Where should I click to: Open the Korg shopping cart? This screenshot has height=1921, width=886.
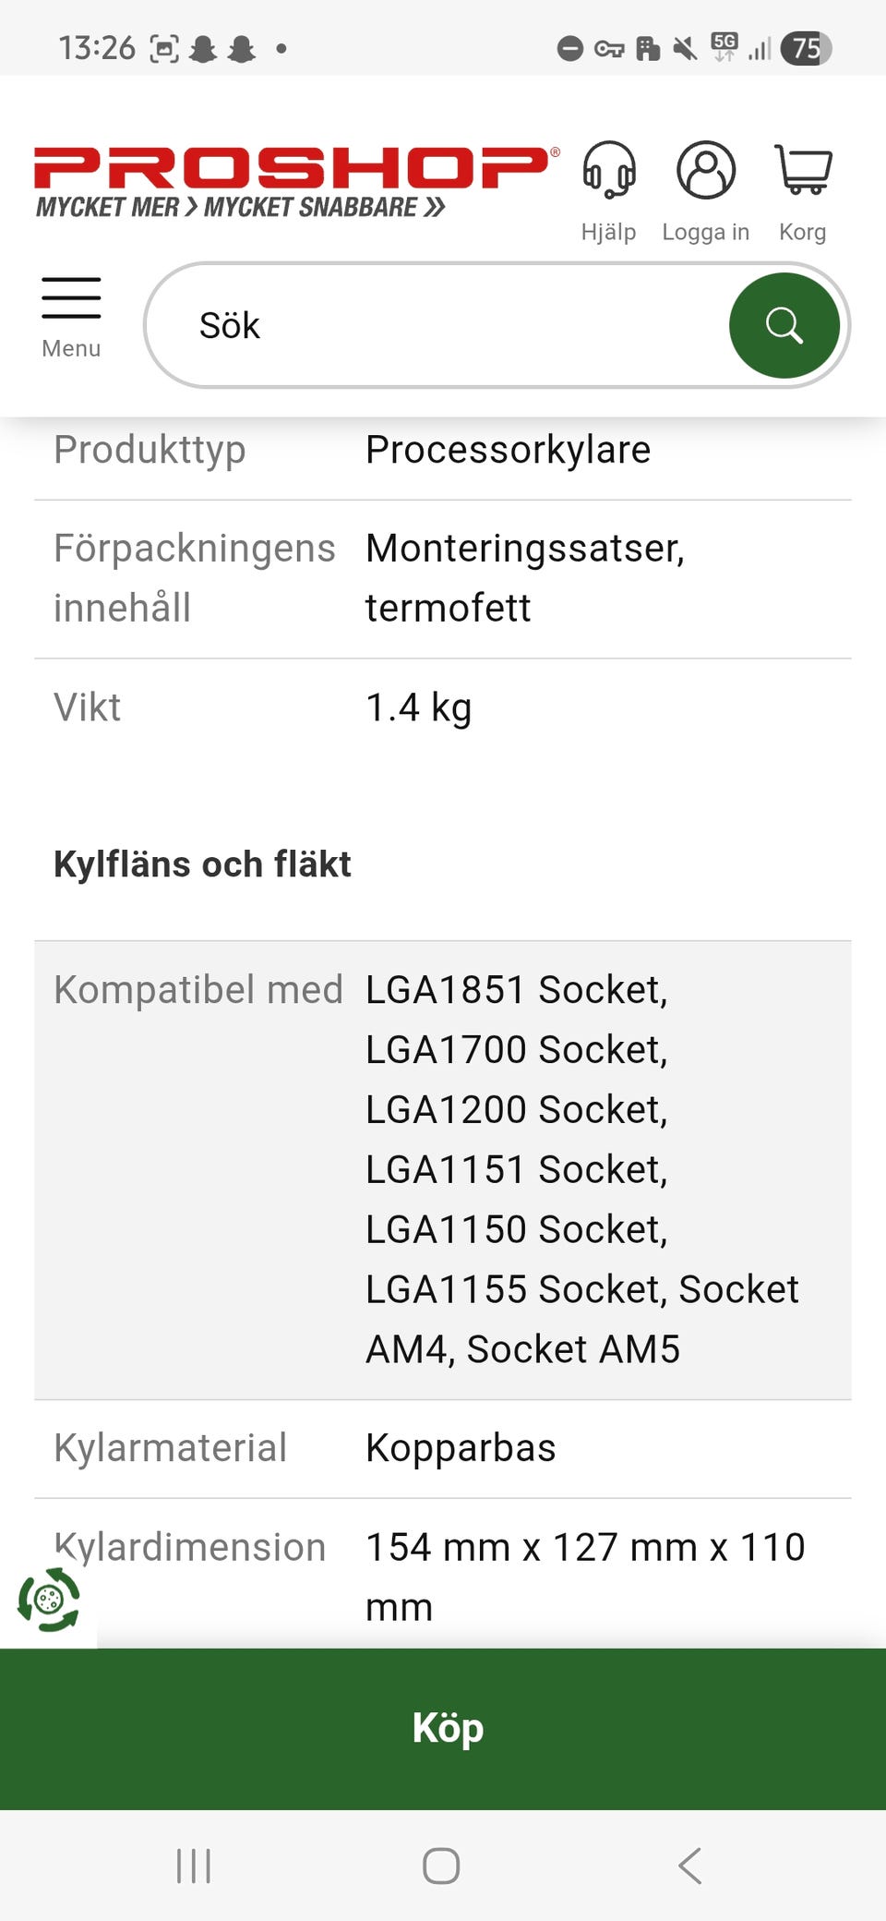(802, 172)
